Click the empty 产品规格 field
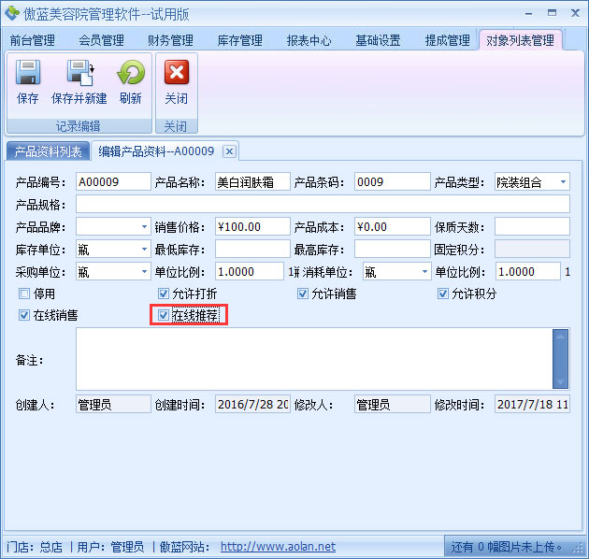Viewport: 589px width, 559px height. (323, 205)
